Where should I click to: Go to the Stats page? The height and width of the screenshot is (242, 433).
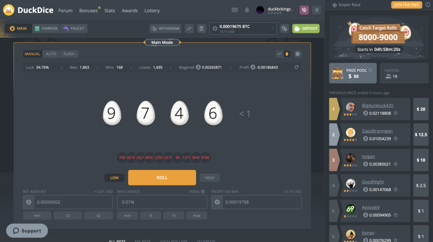pos(110,11)
